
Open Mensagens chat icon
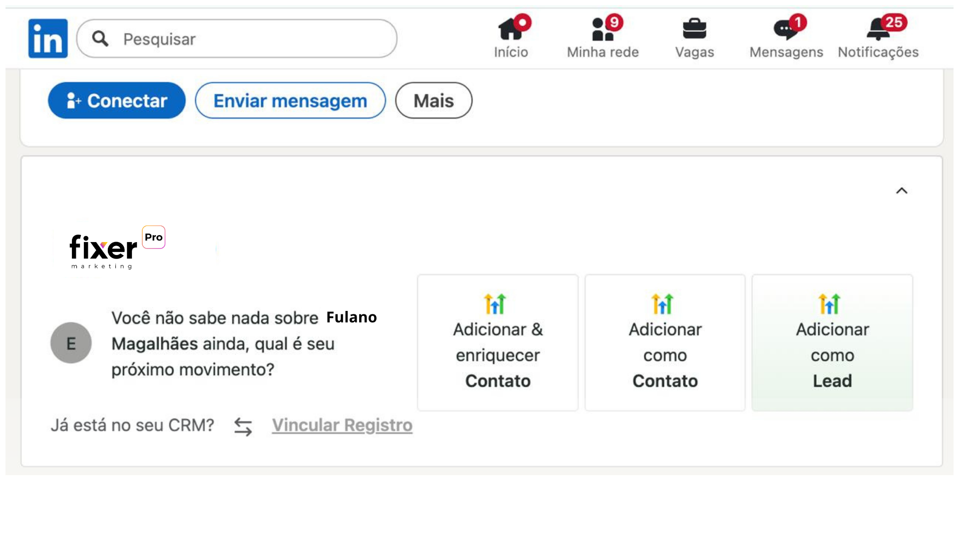coord(786,29)
